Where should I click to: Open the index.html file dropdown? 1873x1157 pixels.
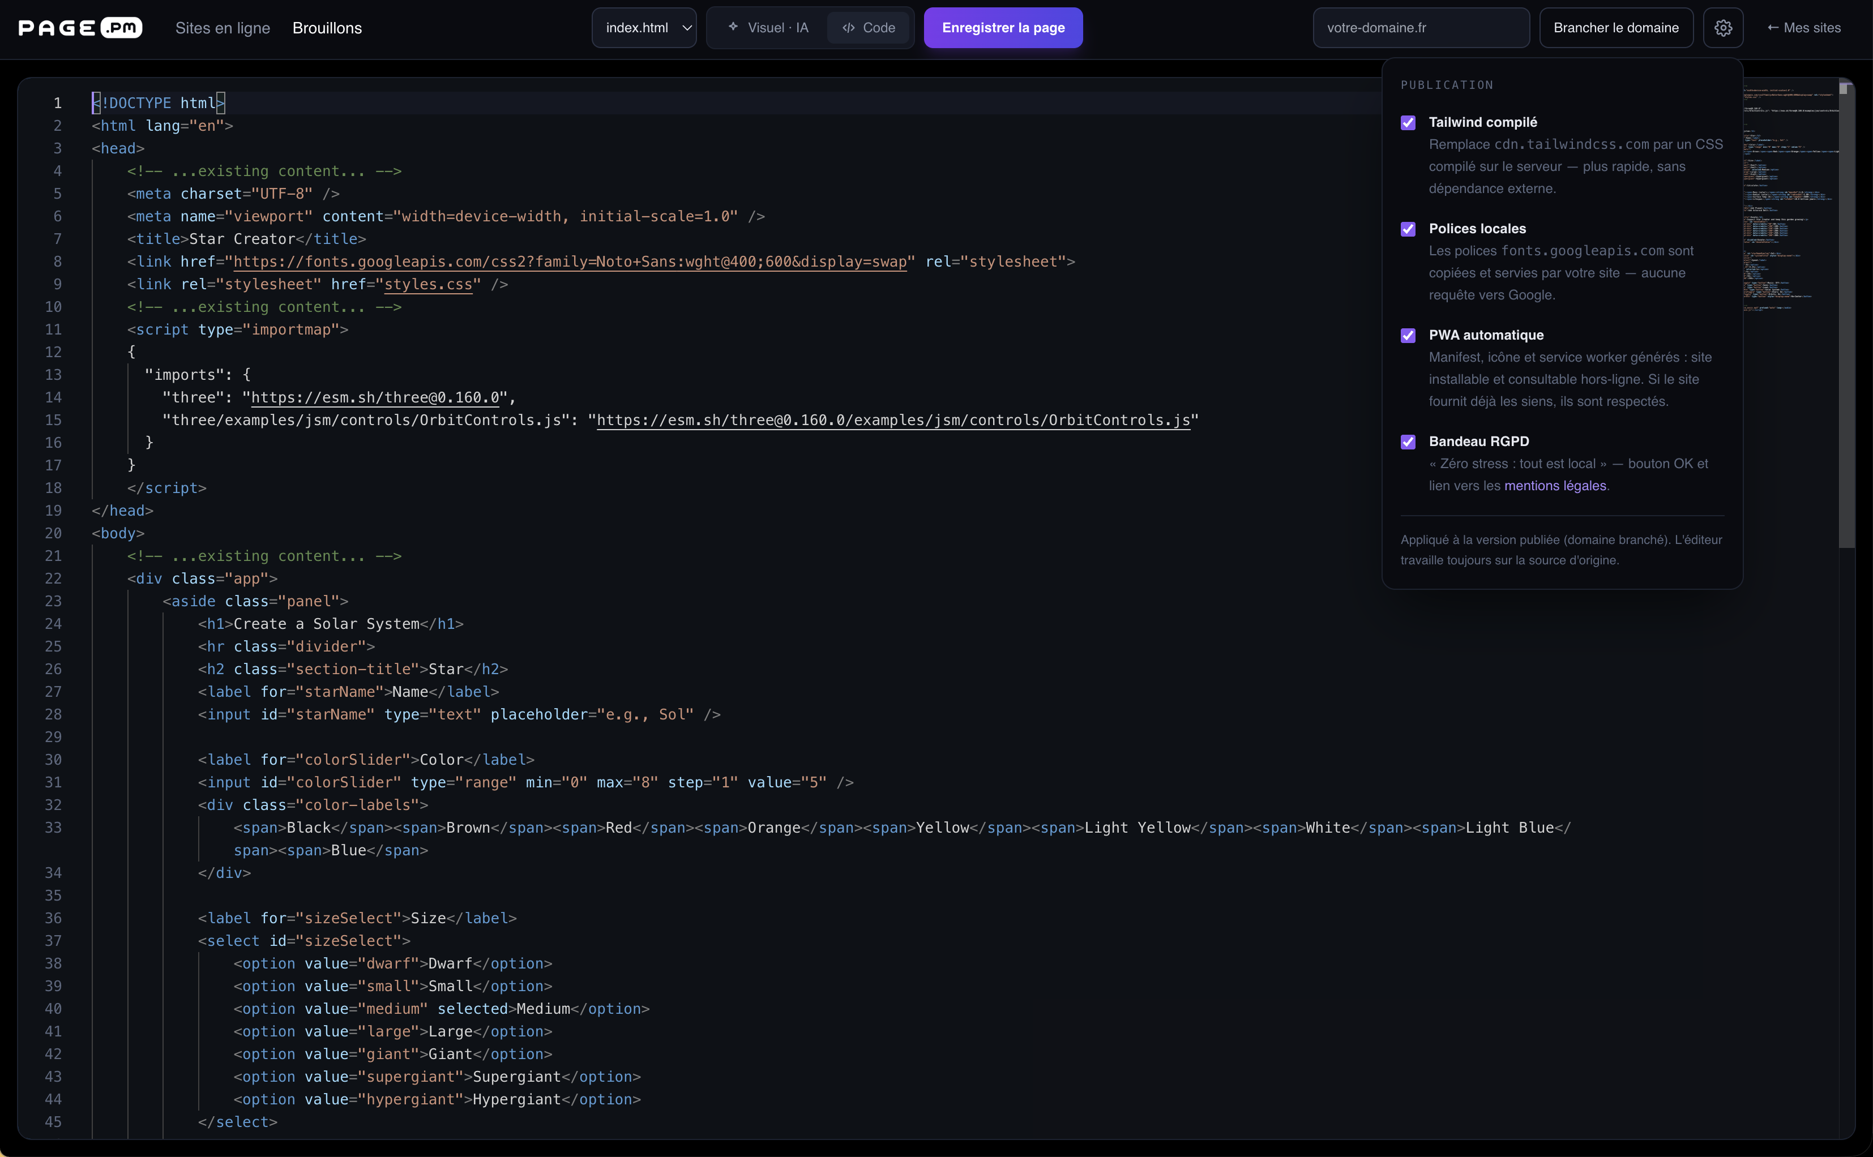[644, 28]
